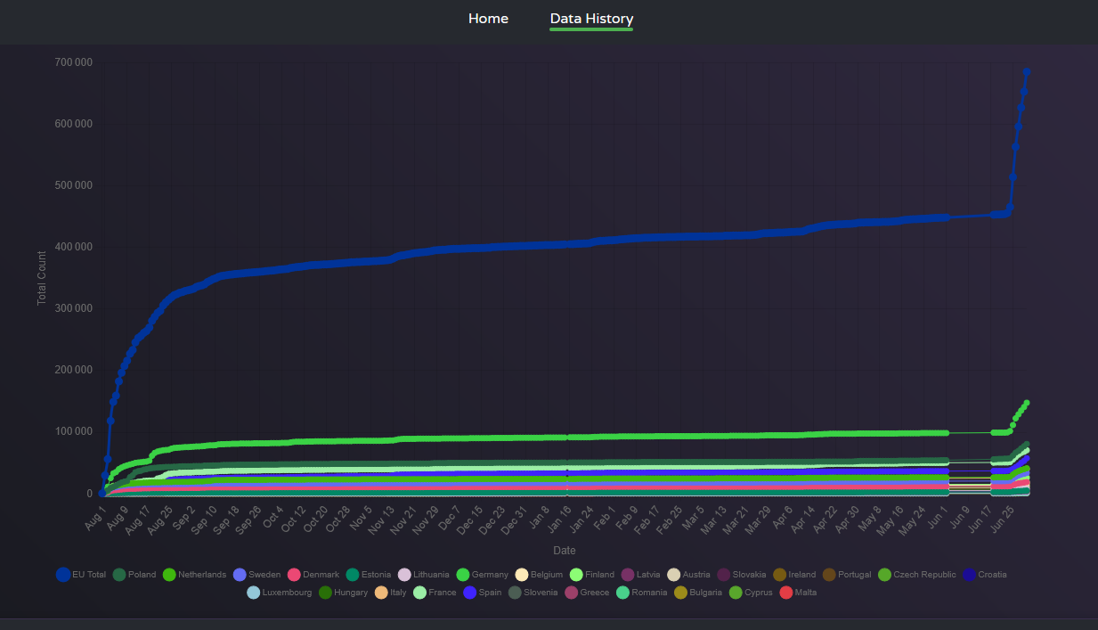Select the Slovenia legend marker

coord(515,593)
